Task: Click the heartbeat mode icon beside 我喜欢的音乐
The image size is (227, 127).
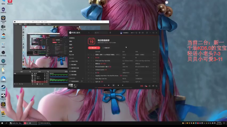Action: click(82, 81)
